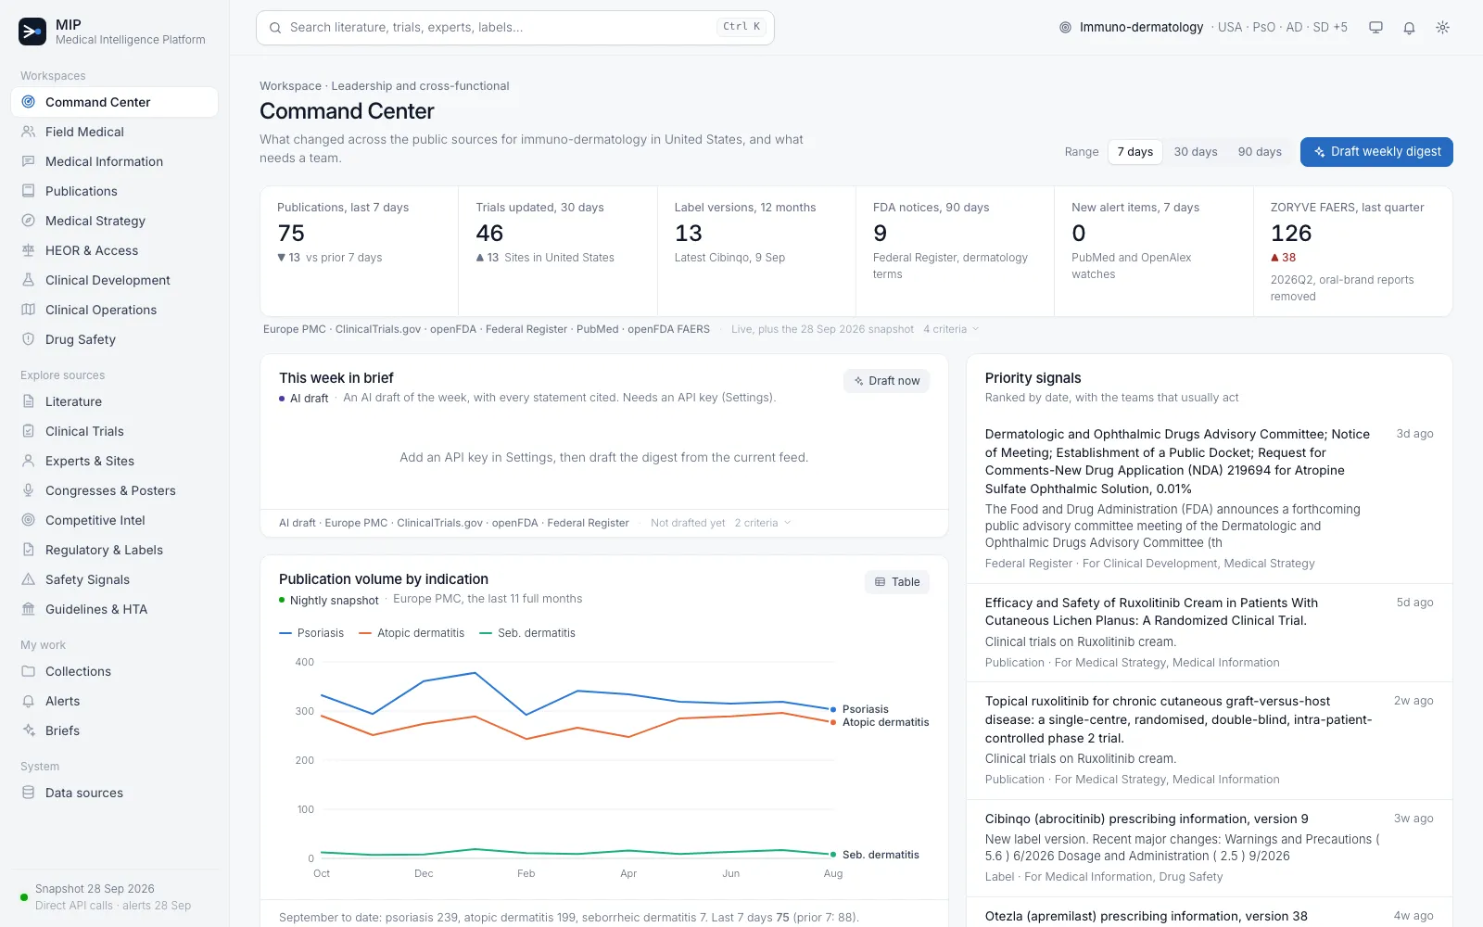Click Draft weekly digest button
This screenshot has height=927, width=1483.
pos(1376,152)
